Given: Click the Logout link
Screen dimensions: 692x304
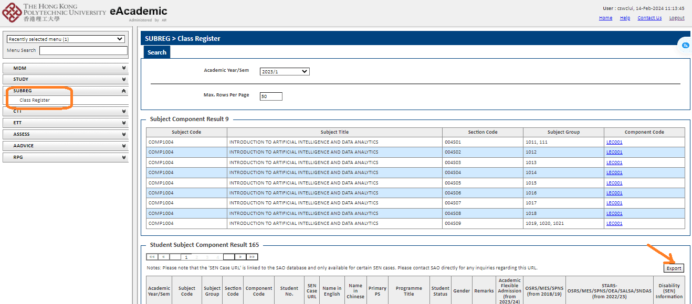Looking at the screenshot, I should pyautogui.click(x=677, y=18).
